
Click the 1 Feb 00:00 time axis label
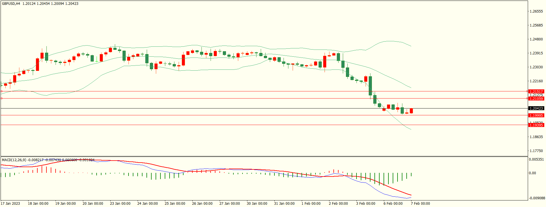coord(311,203)
